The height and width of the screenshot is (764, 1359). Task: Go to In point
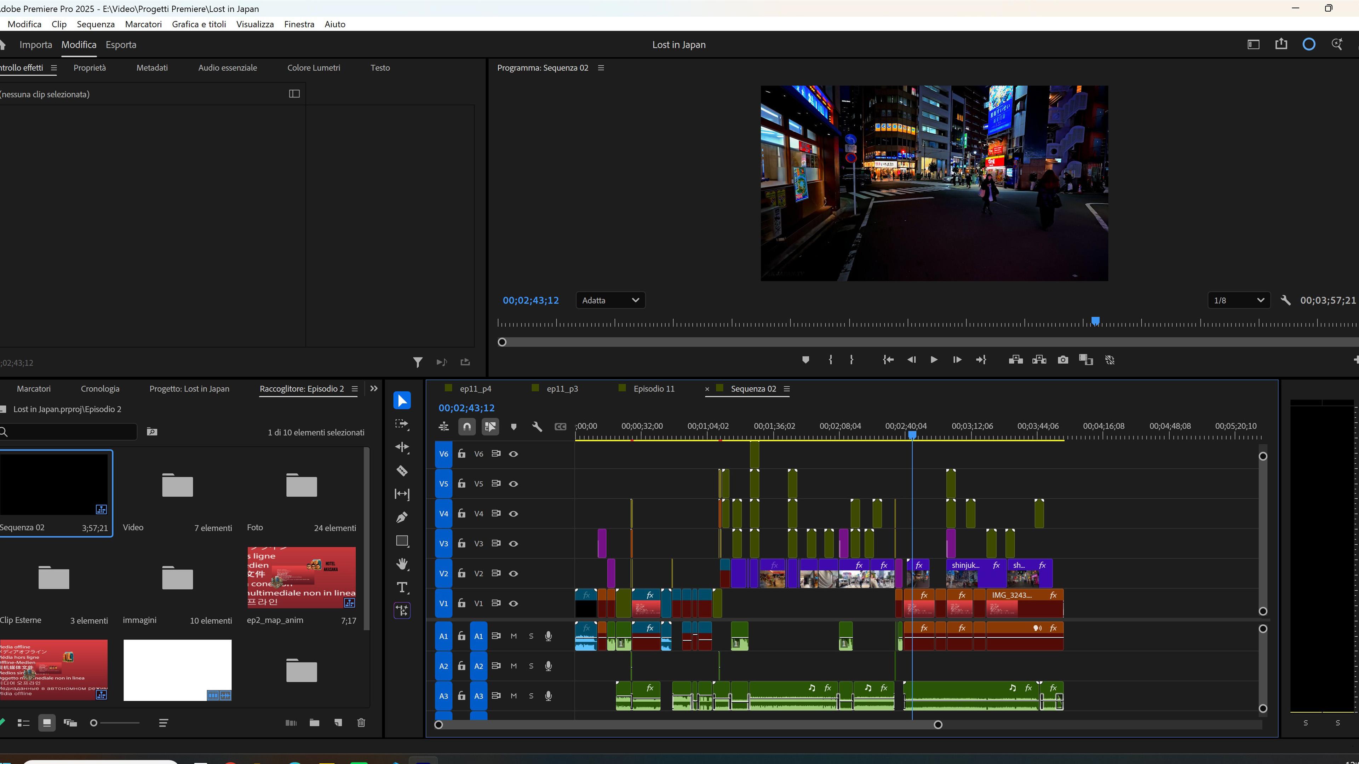tap(888, 360)
